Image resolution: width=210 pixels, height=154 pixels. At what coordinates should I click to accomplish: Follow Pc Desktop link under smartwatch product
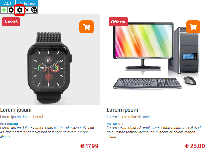pos(9,124)
